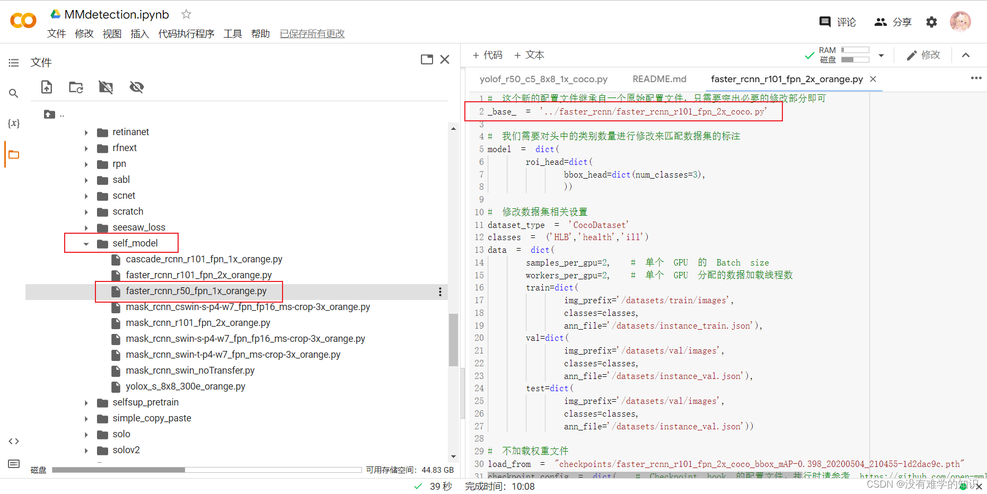Click the + 代码 add code button

click(x=487, y=55)
